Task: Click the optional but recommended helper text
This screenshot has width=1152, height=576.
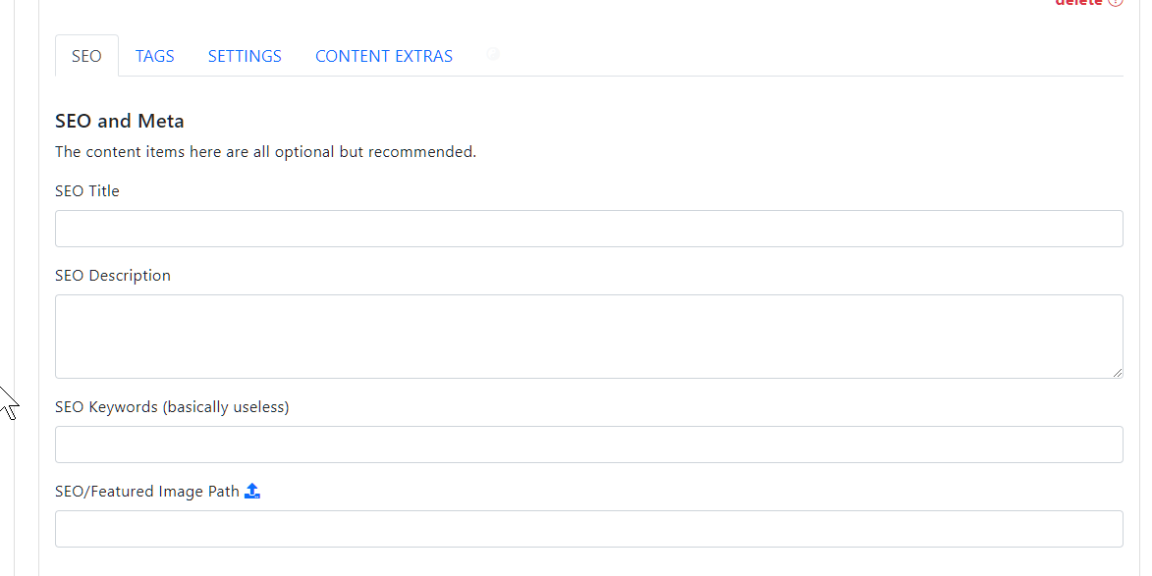Action: coord(265,152)
